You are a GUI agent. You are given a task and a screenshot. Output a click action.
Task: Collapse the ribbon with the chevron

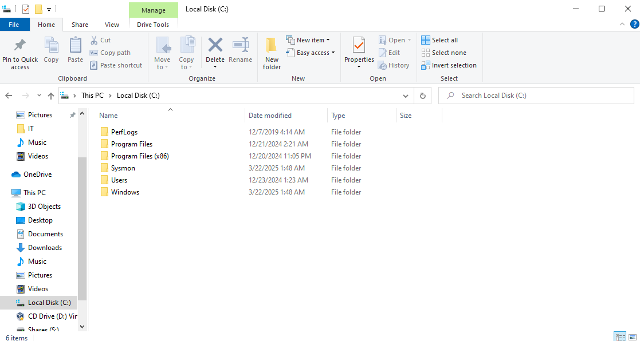pyautogui.click(x=622, y=24)
